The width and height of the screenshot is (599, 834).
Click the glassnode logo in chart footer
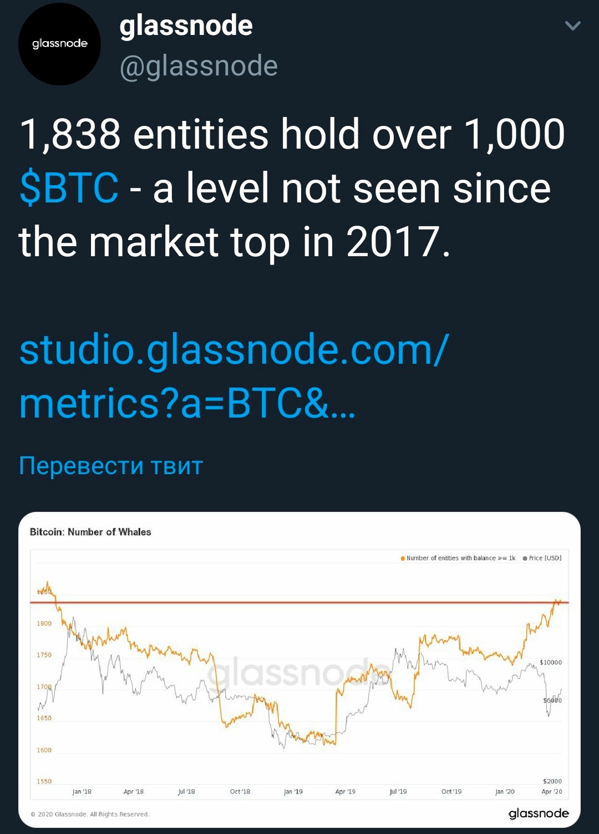(539, 813)
